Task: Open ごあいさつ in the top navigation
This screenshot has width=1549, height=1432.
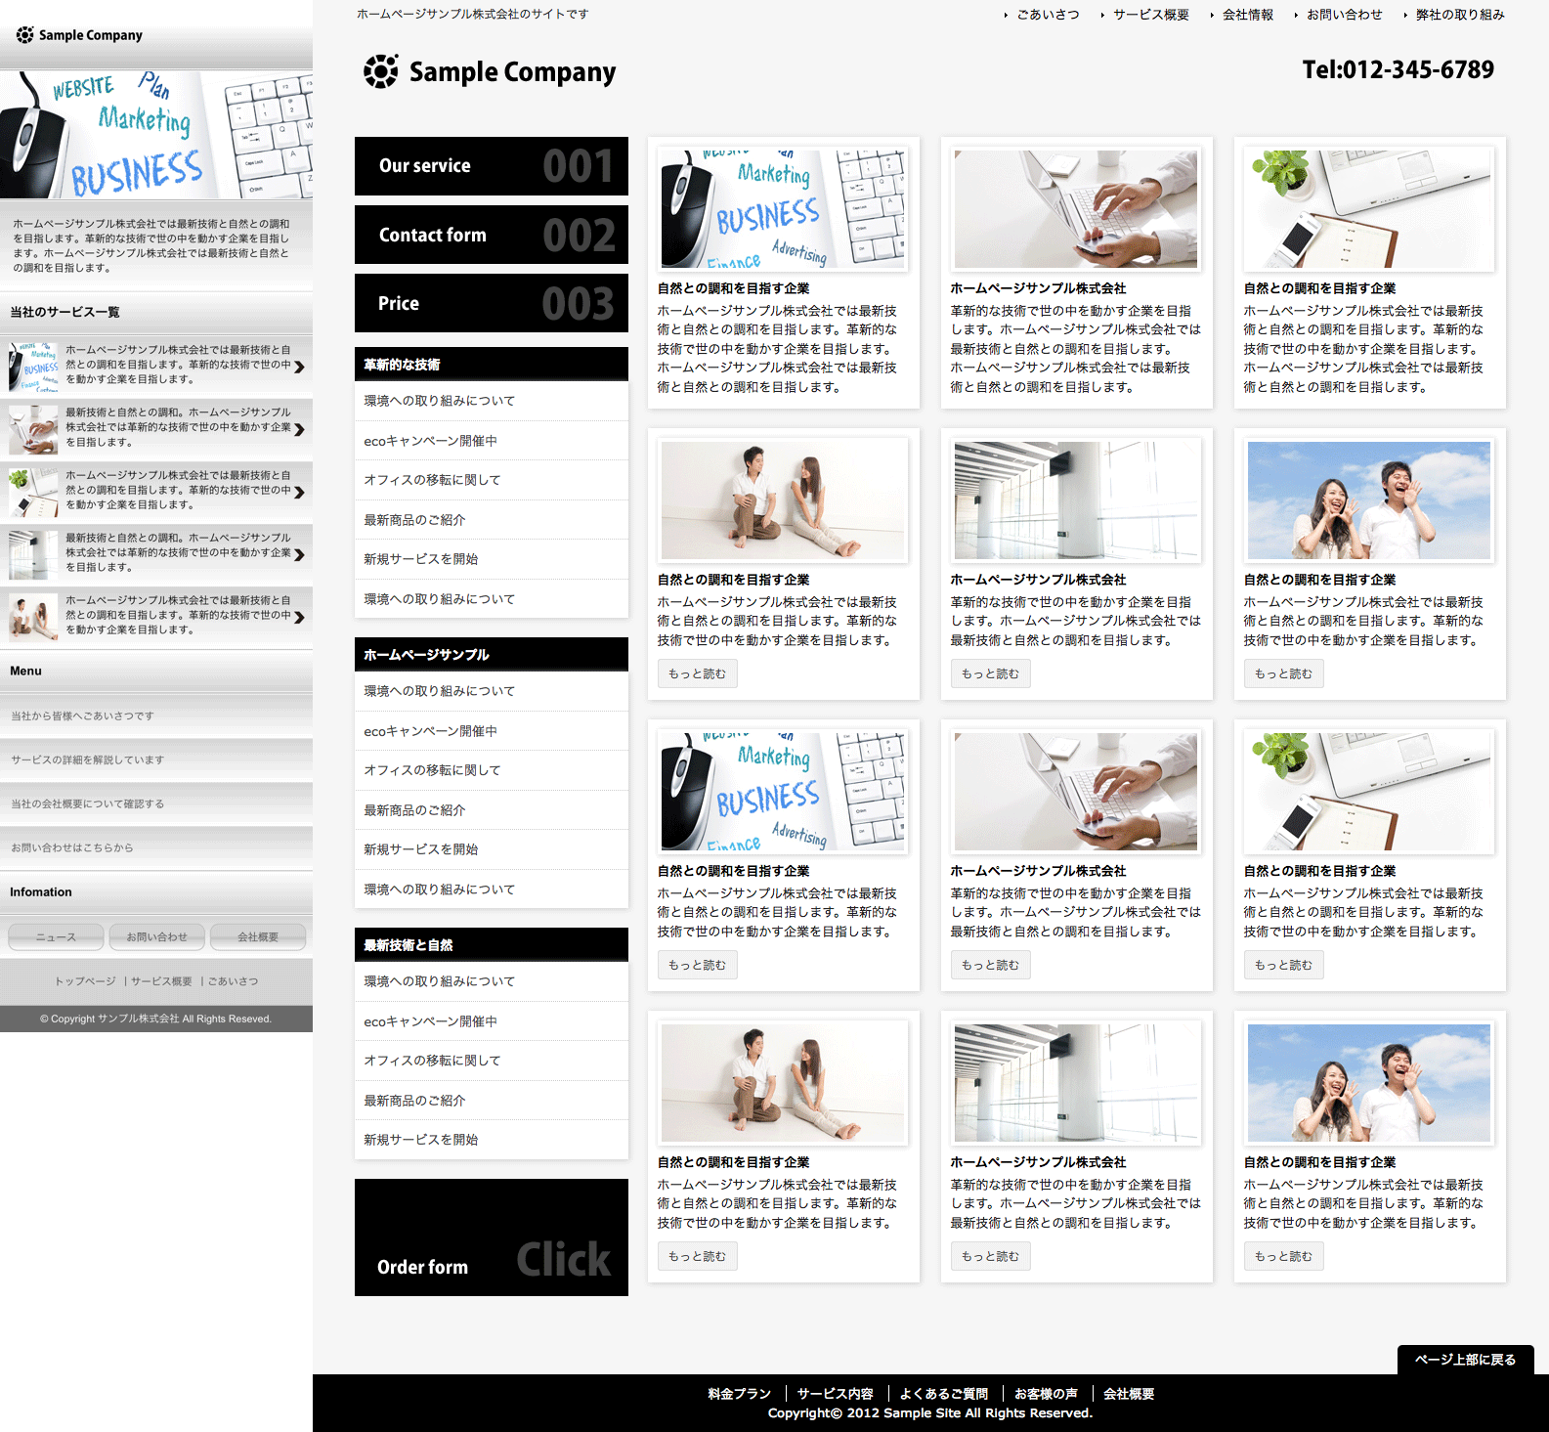Action: tap(1048, 15)
